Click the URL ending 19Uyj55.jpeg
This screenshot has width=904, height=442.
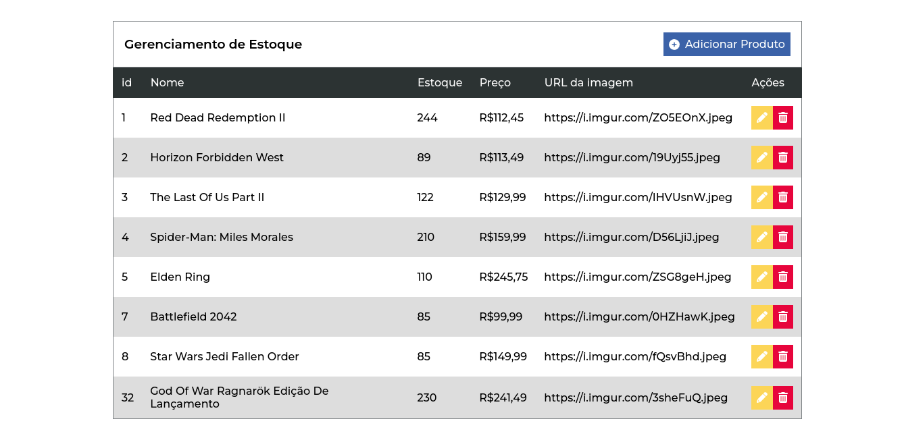[x=632, y=157]
